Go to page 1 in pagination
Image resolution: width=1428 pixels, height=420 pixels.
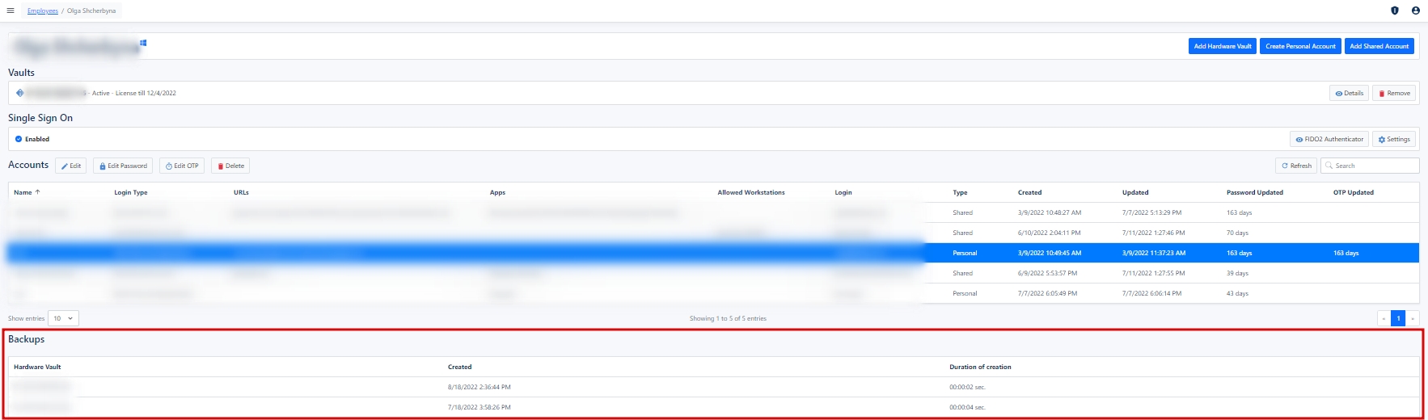(x=1398, y=318)
